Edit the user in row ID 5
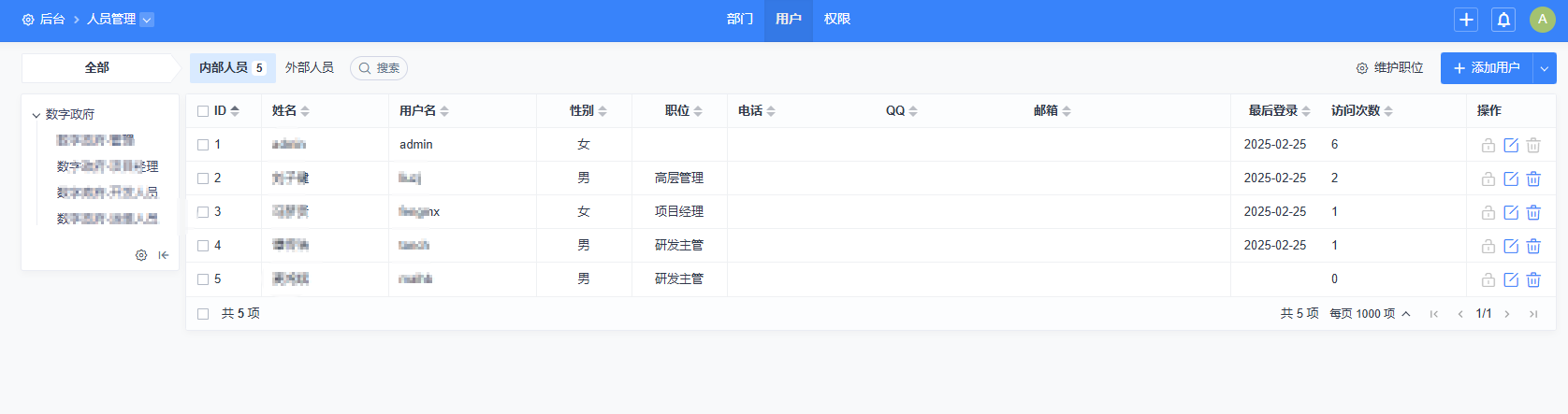Viewport: 1568px width, 414px height. [1511, 279]
